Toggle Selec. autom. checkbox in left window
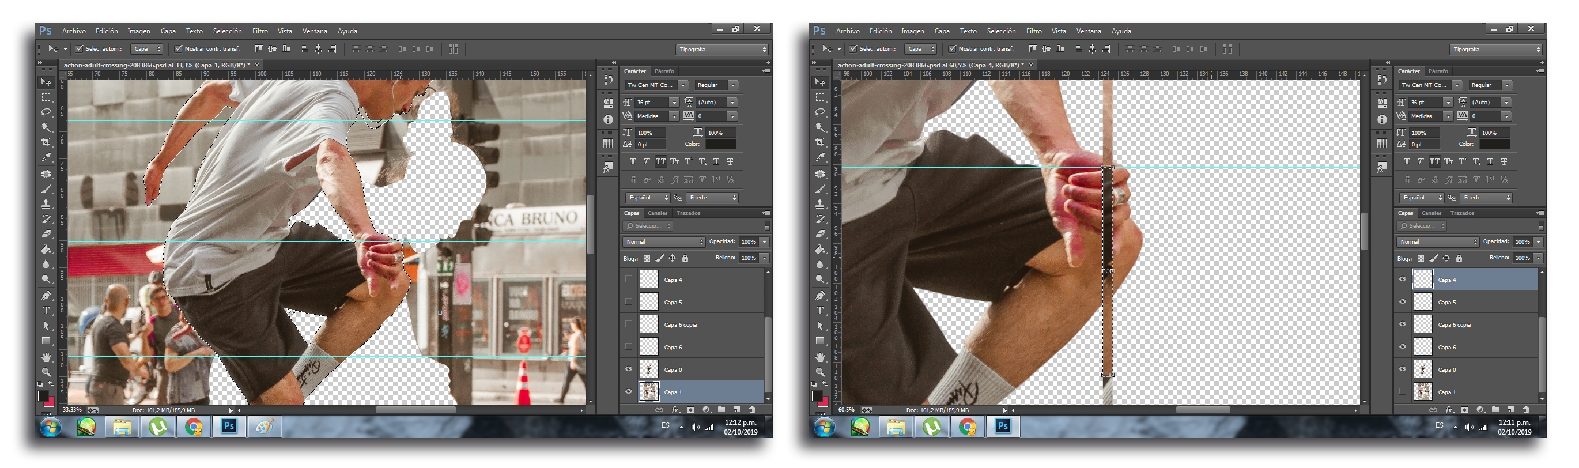Image resolution: width=1579 pixels, height=468 pixels. 79,48
